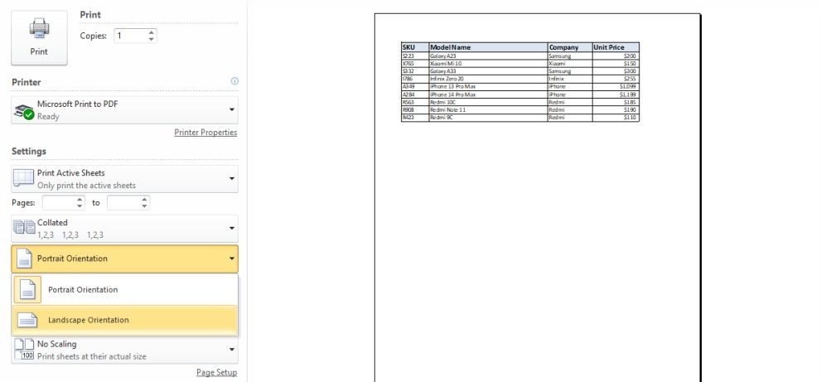The width and height of the screenshot is (821, 382).
Task: Click the printer info icon
Action: [234, 81]
